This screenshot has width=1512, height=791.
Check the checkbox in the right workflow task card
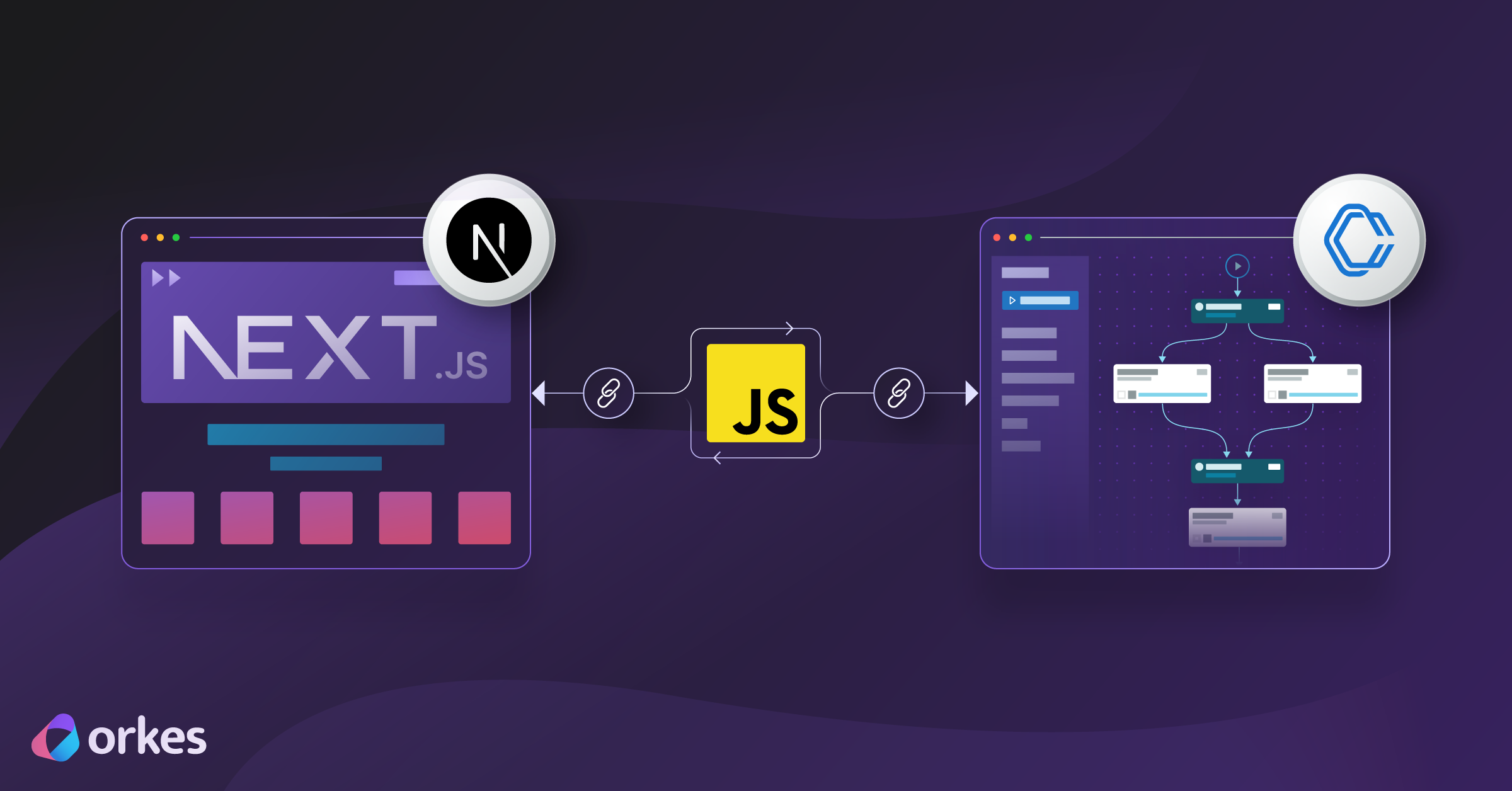pos(1273,395)
